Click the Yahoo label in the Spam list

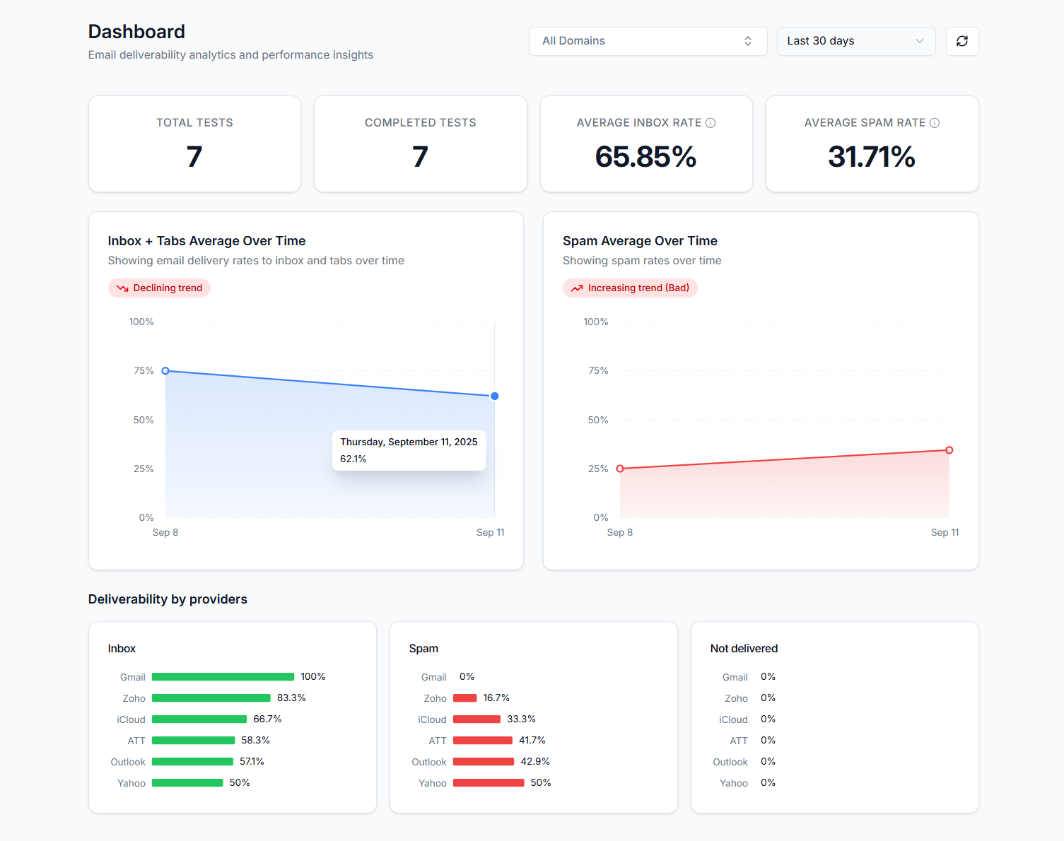pyautogui.click(x=433, y=782)
